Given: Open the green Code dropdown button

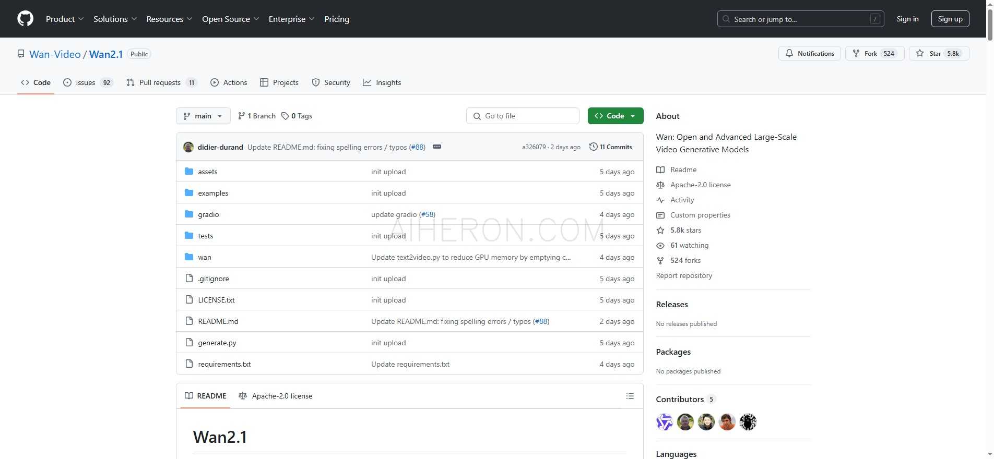Looking at the screenshot, I should coord(616,116).
